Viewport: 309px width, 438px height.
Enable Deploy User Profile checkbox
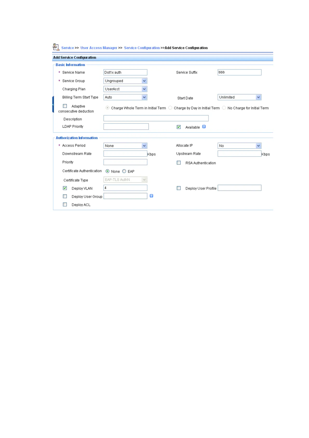tap(179, 188)
